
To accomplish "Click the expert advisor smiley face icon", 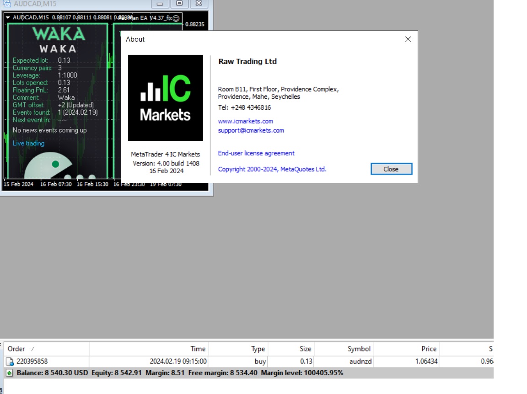I will point(176,18).
